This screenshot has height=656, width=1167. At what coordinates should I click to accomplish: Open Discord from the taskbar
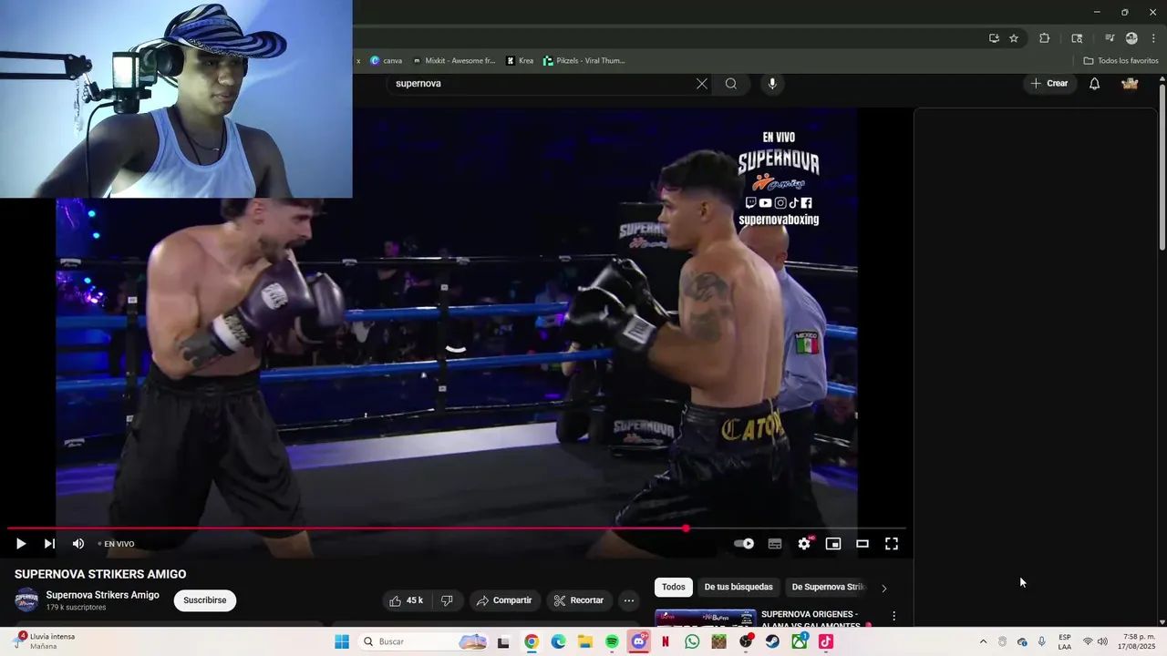point(639,641)
